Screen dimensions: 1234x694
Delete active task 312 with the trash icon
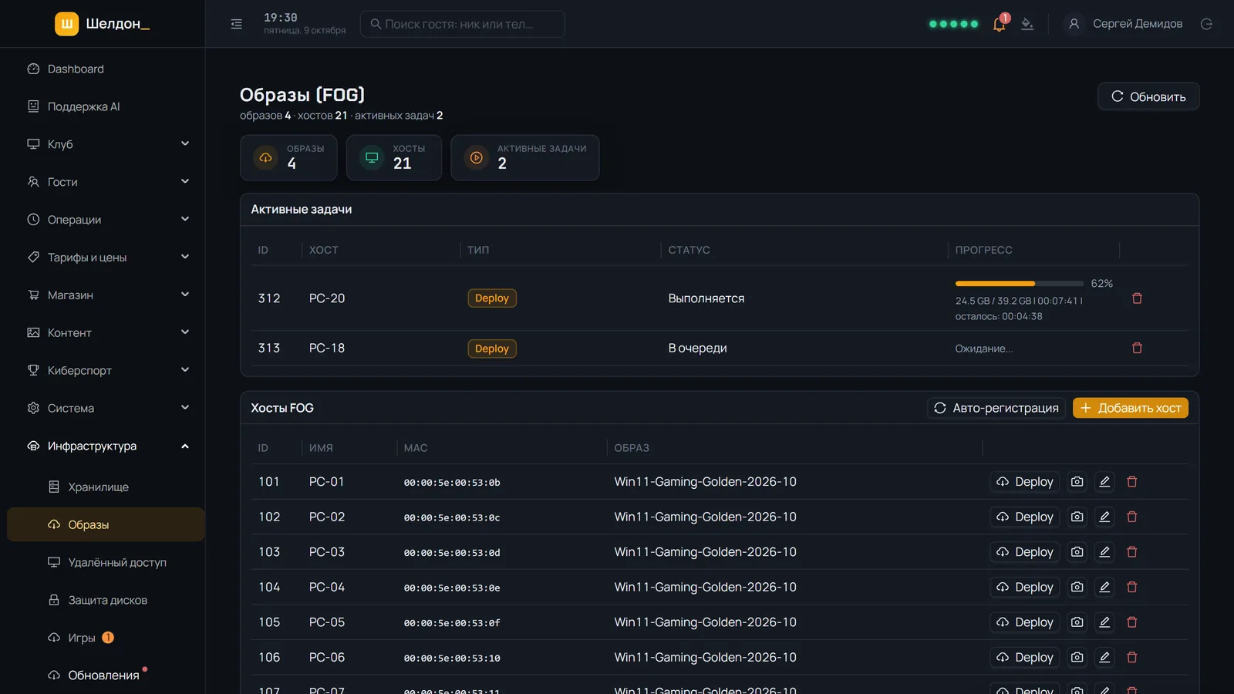coord(1137,298)
